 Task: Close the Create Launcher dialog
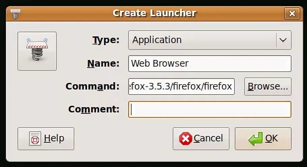pos(292,13)
